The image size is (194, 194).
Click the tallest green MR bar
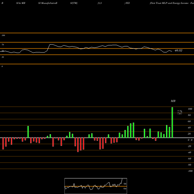172,122
